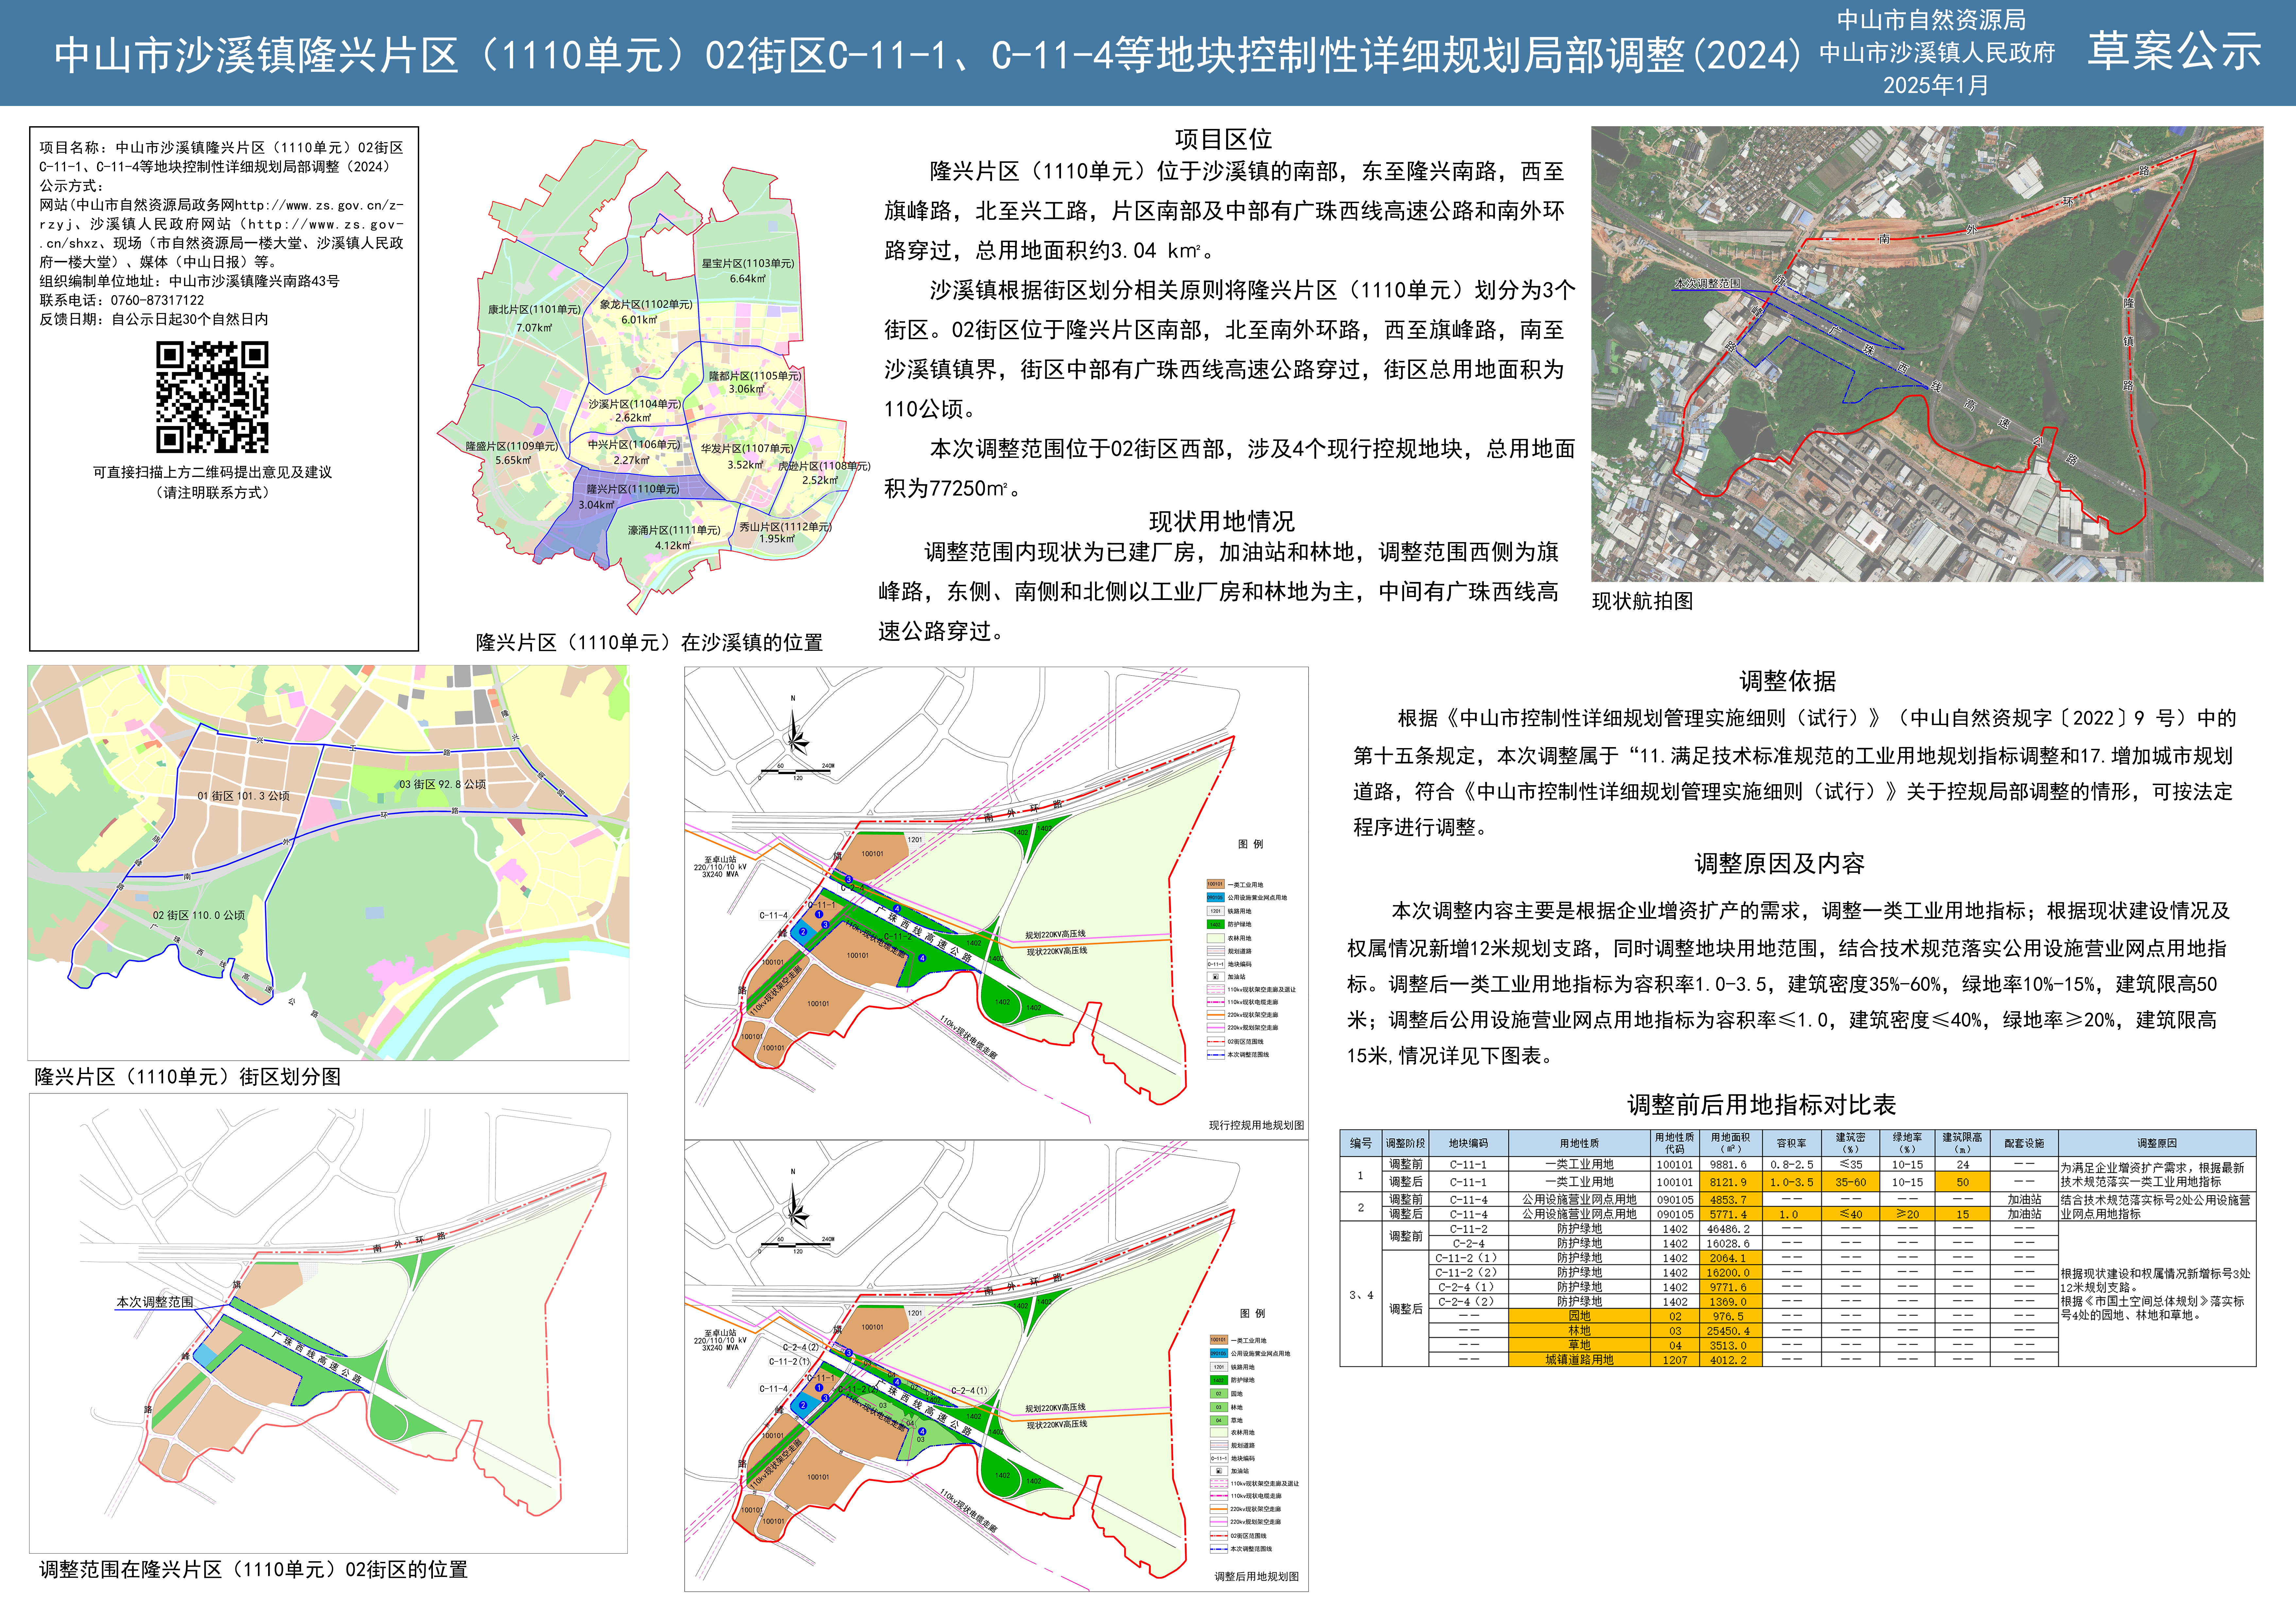
Task: Click the 铁路用地 1201 swatch in 调整后 legend
Action: point(1219,1367)
